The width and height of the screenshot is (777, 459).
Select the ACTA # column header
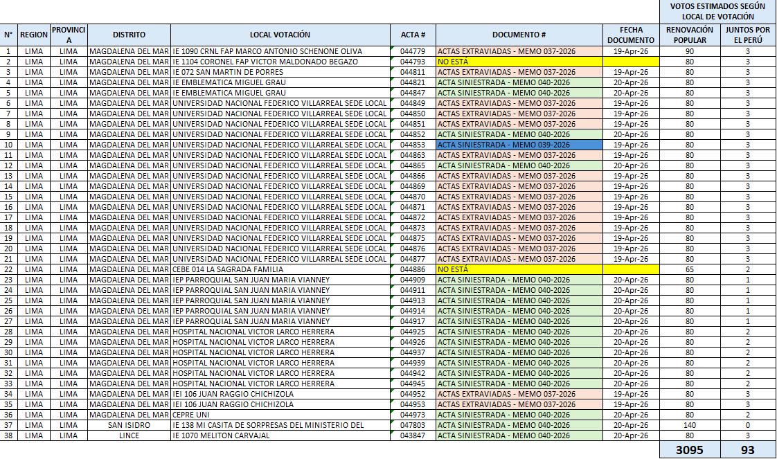pyautogui.click(x=413, y=35)
